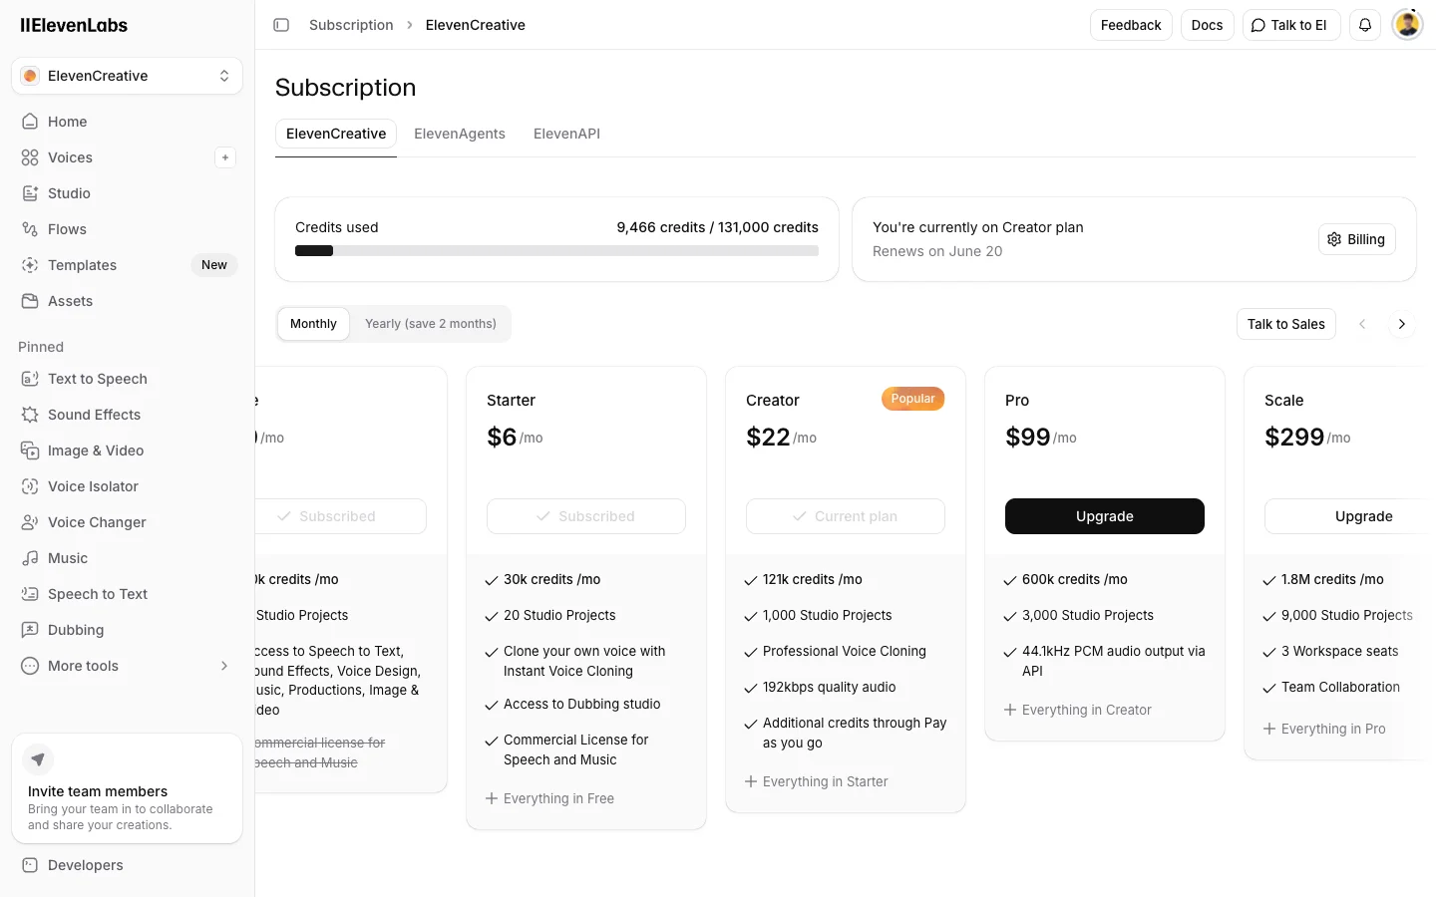This screenshot has height=897, width=1436.
Task: Open the Home icon in sidebar
Action: 30,122
